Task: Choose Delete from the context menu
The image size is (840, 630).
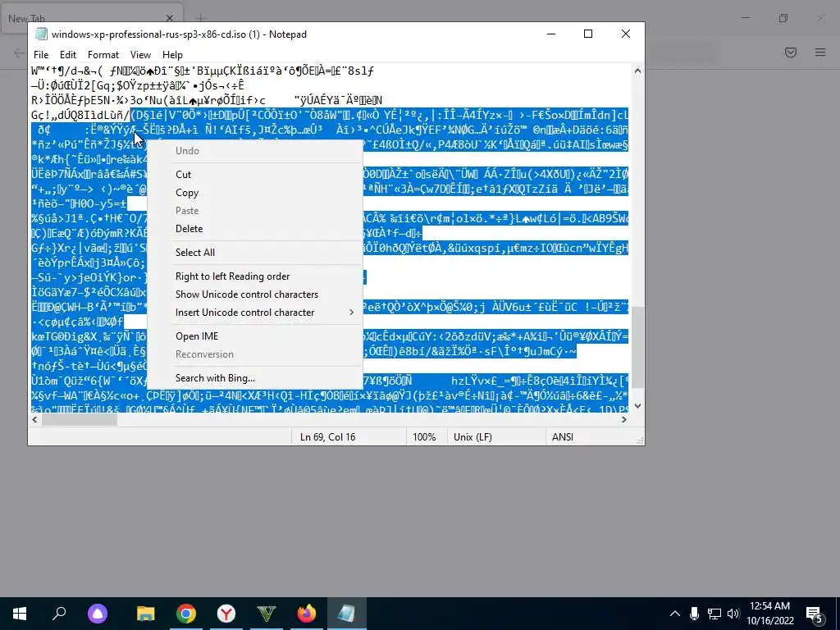Action: [x=255, y=229]
